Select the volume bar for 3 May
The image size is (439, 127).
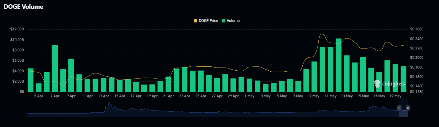(266, 88)
